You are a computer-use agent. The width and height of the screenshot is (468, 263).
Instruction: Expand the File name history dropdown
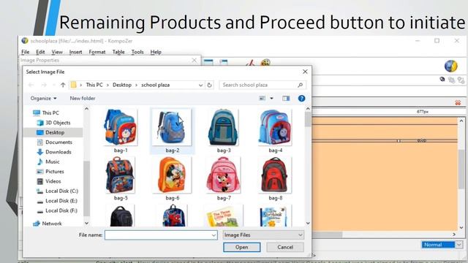point(214,235)
